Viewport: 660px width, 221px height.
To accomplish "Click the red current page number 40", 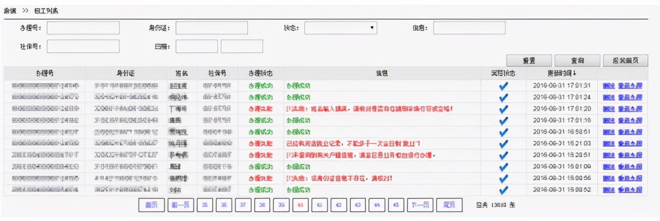I will point(300,205).
